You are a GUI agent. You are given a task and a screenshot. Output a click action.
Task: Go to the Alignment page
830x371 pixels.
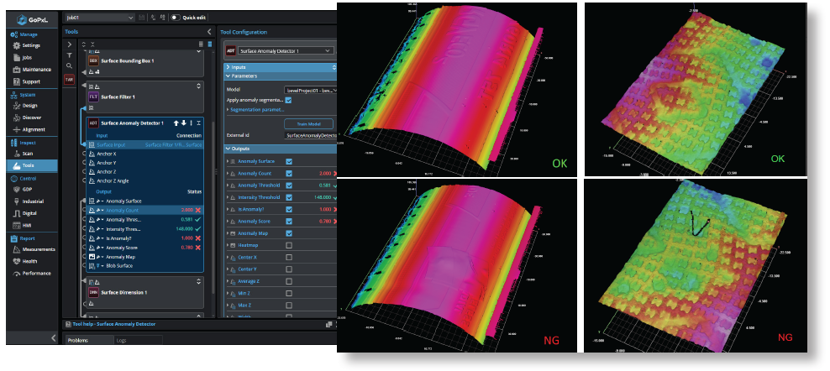(34, 129)
